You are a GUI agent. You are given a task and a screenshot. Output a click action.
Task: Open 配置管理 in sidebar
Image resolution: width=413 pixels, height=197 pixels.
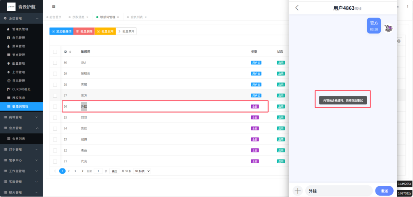[21, 64]
